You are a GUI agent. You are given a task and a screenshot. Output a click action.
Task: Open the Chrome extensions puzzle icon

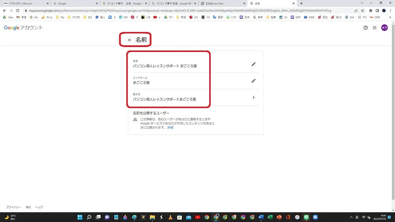point(371,11)
